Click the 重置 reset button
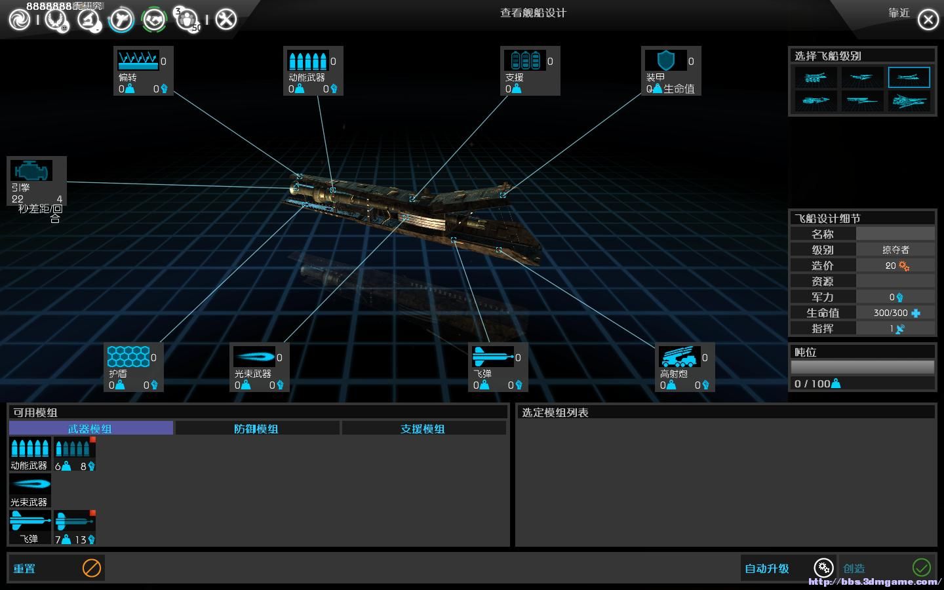Screen dimensions: 944x590 click(x=56, y=568)
